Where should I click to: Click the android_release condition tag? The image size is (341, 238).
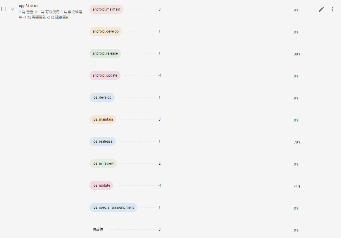coord(105,53)
